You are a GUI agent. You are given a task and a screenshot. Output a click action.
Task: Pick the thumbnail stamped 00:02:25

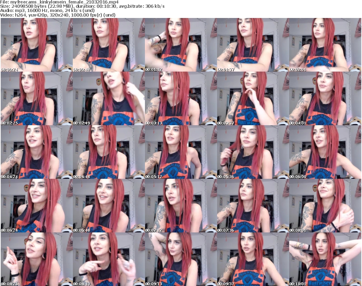point(37,98)
